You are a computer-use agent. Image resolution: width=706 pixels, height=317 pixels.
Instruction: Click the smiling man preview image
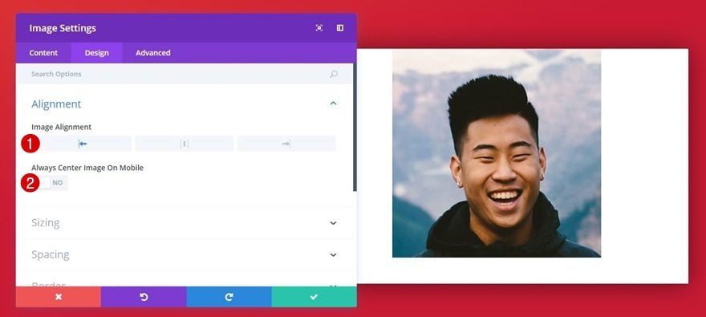point(496,153)
